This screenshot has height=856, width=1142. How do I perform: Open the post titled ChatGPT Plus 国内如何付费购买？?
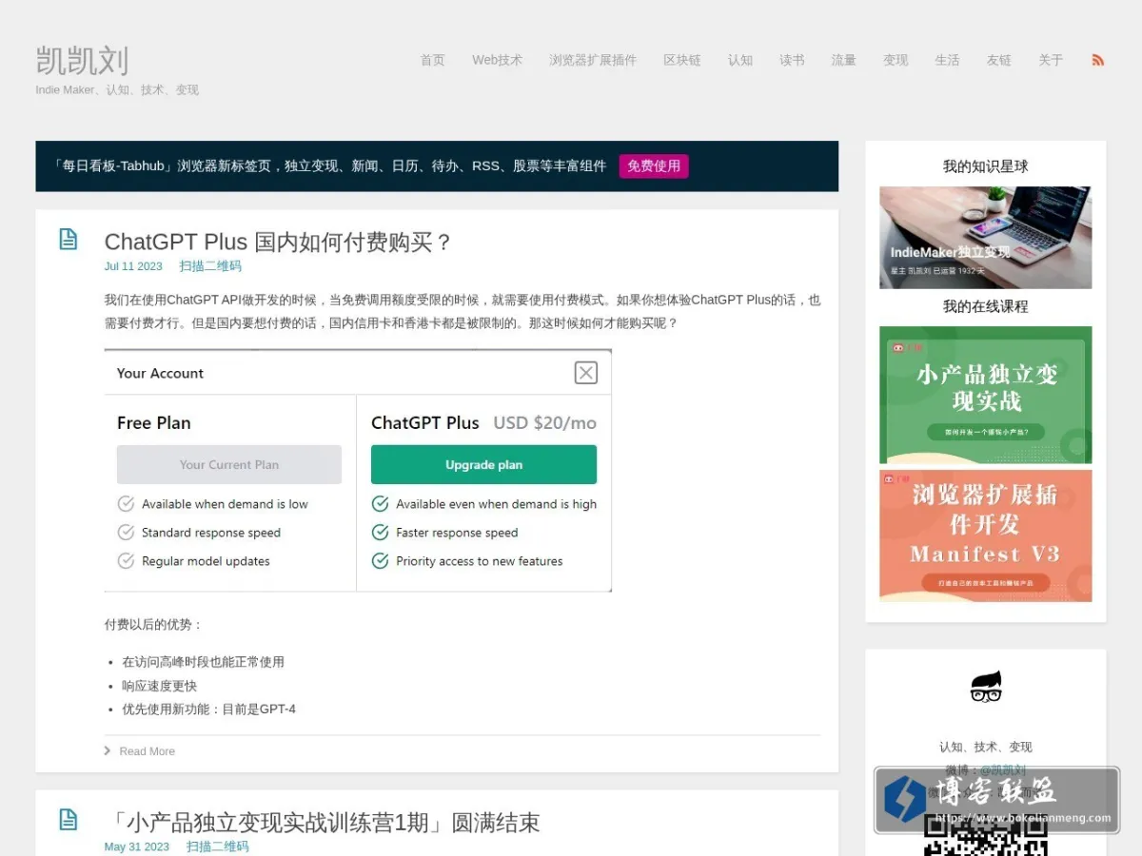(279, 242)
